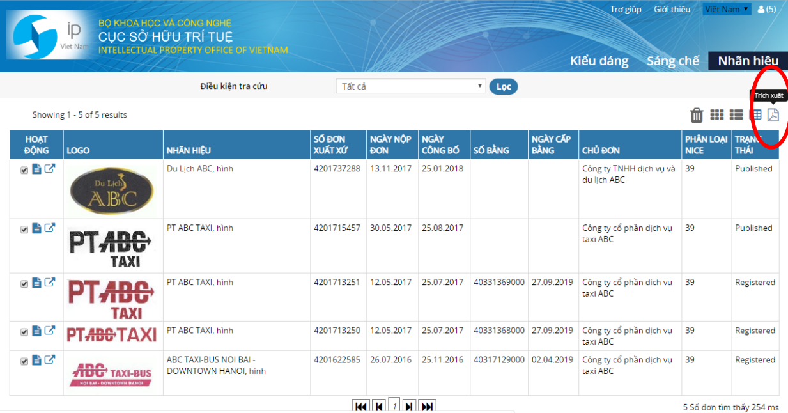Click certificate number 40317129000
Screen dimensions: 788x413
(x=499, y=360)
